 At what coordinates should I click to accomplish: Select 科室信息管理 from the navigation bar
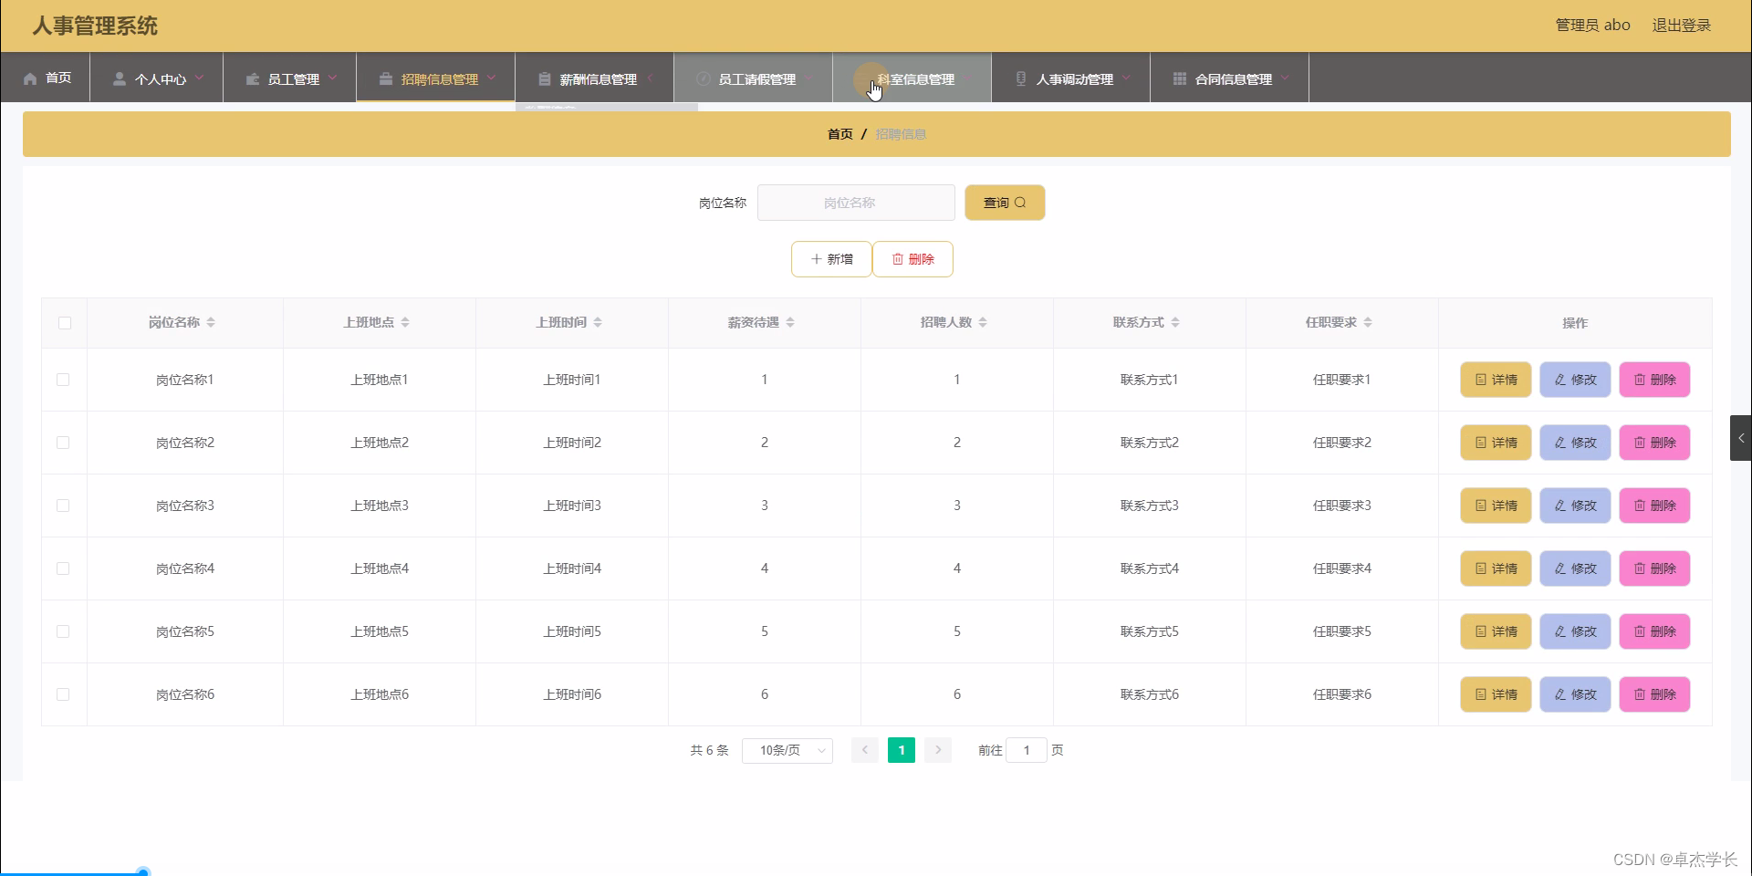click(915, 78)
